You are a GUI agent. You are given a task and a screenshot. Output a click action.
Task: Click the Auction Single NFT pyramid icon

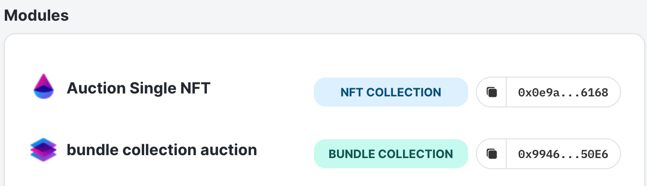[x=43, y=87]
